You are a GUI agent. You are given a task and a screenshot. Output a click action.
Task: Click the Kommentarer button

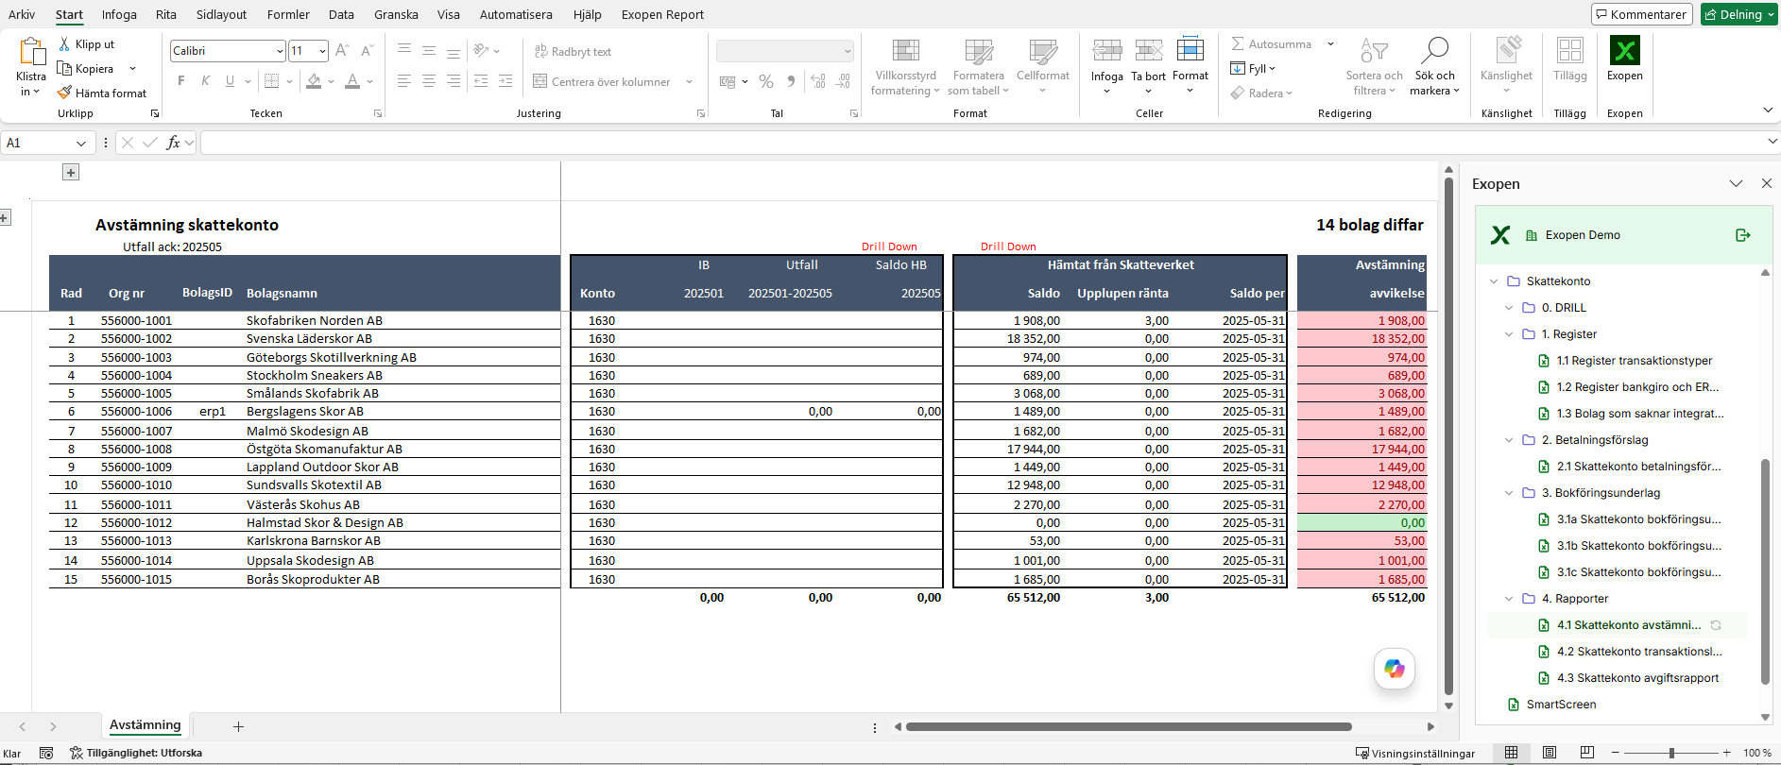pos(1641,14)
